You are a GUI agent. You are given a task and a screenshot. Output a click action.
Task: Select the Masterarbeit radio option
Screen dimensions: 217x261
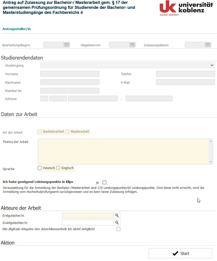(67, 131)
